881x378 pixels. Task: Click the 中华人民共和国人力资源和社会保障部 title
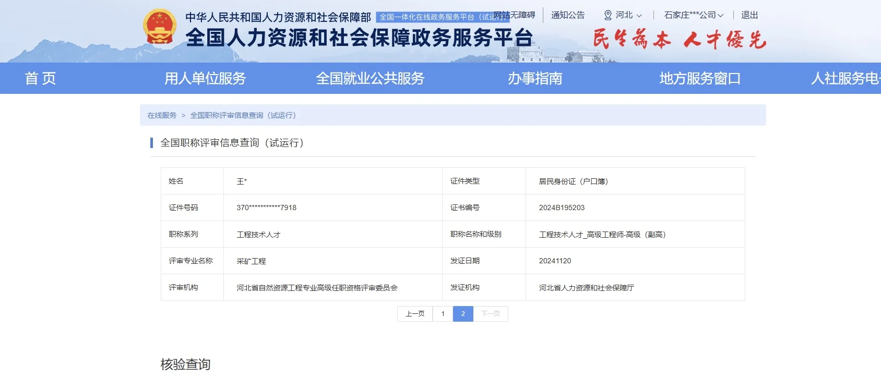pyautogui.click(x=278, y=17)
